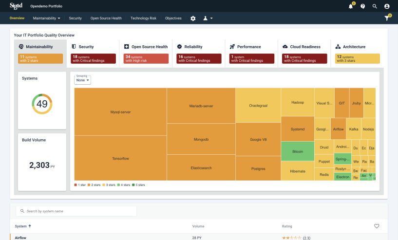Click the Performance rocket icon
398x240 pixels.
tap(232, 47)
